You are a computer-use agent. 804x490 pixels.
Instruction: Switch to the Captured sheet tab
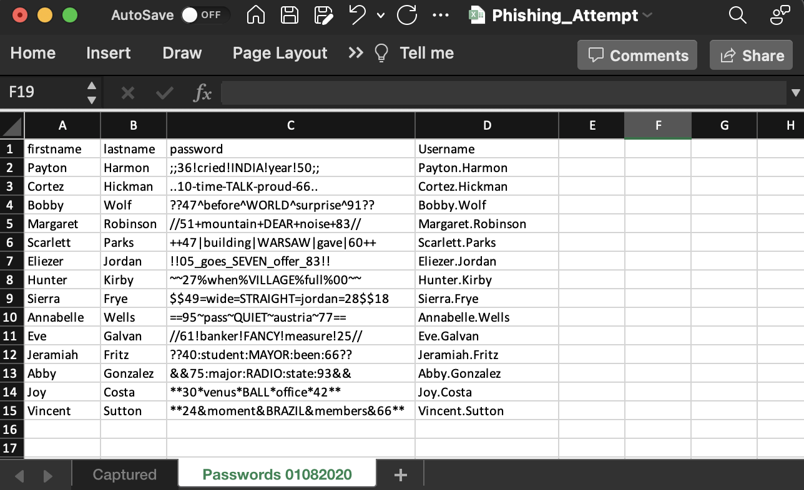[124, 475]
